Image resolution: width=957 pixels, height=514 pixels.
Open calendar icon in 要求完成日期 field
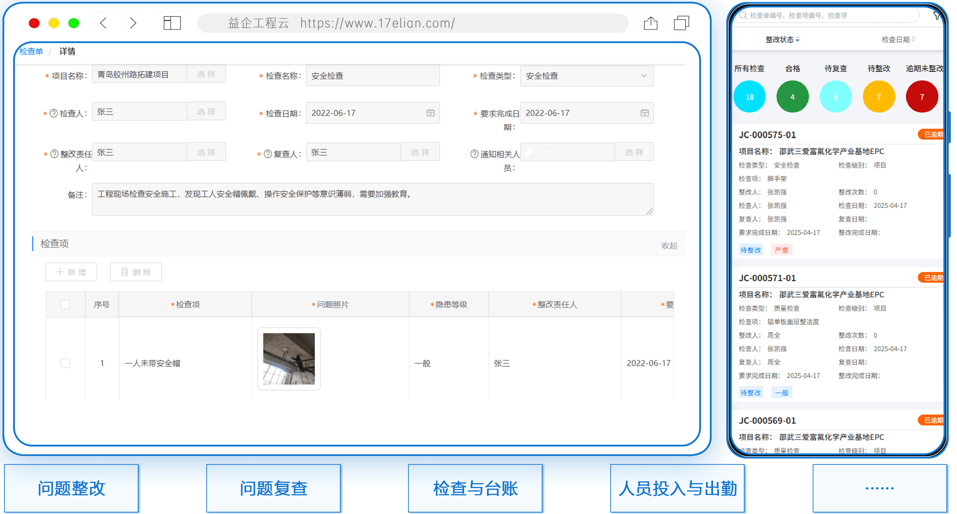point(645,113)
